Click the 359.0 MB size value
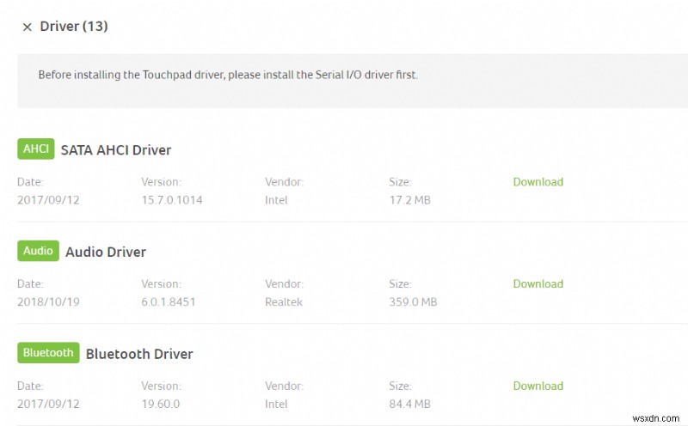 pos(413,302)
